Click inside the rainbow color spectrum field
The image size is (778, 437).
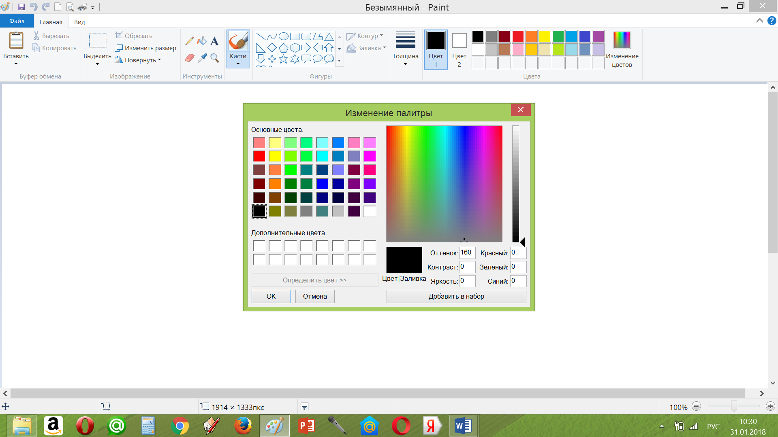click(x=444, y=184)
